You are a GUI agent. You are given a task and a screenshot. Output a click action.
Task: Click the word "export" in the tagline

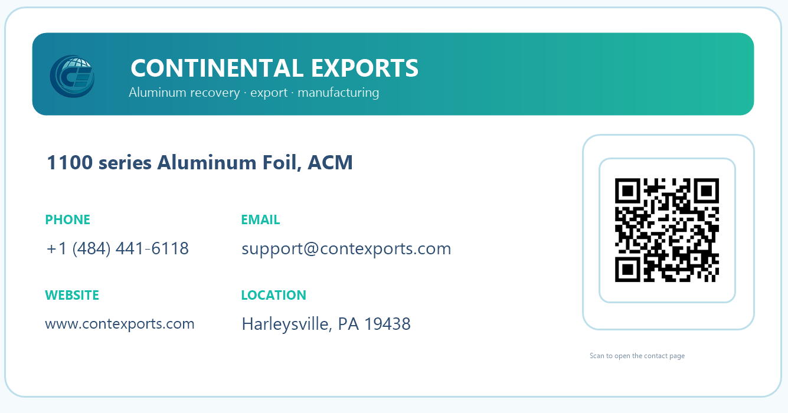[x=269, y=93]
